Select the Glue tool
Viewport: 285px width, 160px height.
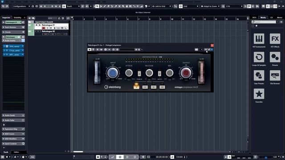[116, 6]
